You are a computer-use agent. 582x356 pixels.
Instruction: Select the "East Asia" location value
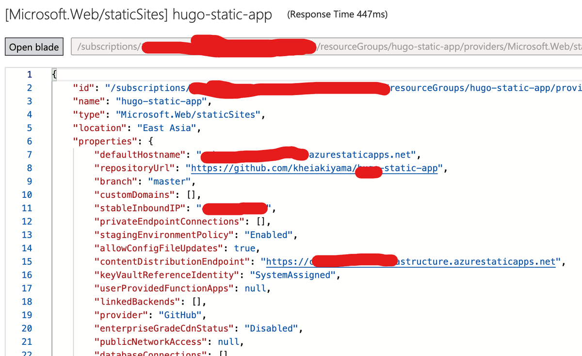click(x=166, y=128)
